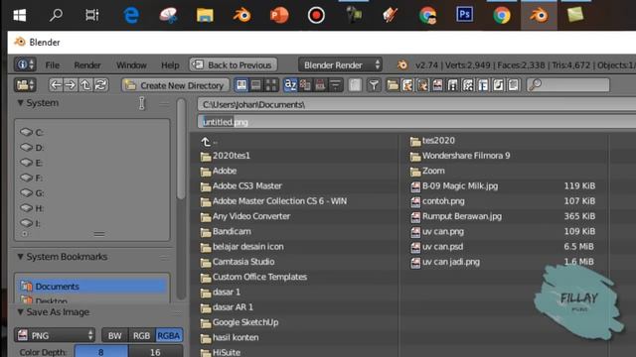Click the directory path field
This screenshot has height=357, width=636.
coord(416,104)
